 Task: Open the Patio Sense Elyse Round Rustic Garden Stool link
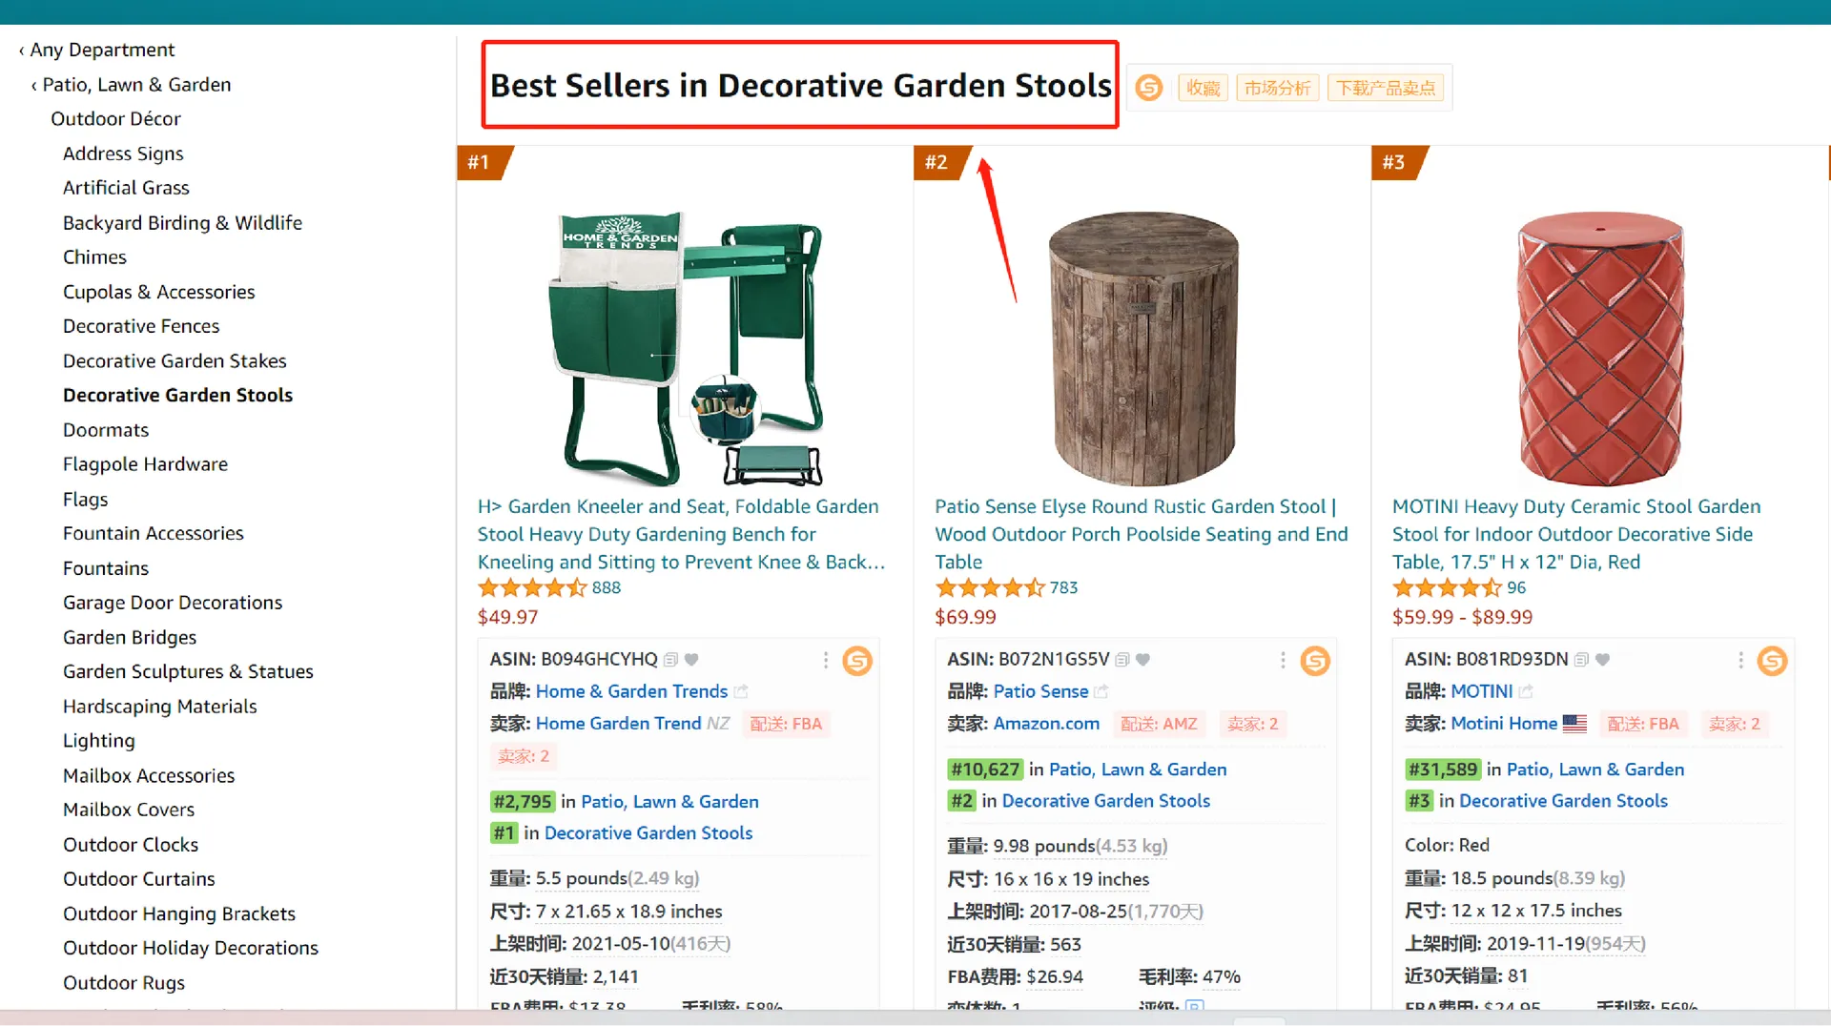click(x=1141, y=534)
